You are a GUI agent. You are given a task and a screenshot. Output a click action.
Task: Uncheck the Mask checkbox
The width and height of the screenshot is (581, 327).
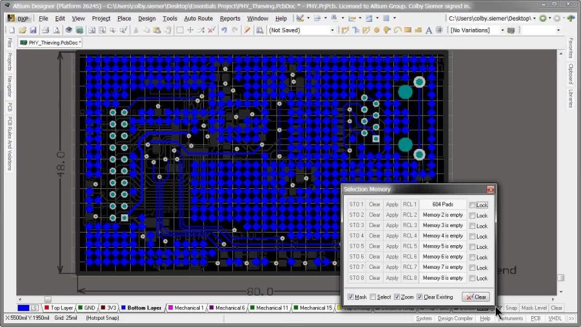[350, 297]
